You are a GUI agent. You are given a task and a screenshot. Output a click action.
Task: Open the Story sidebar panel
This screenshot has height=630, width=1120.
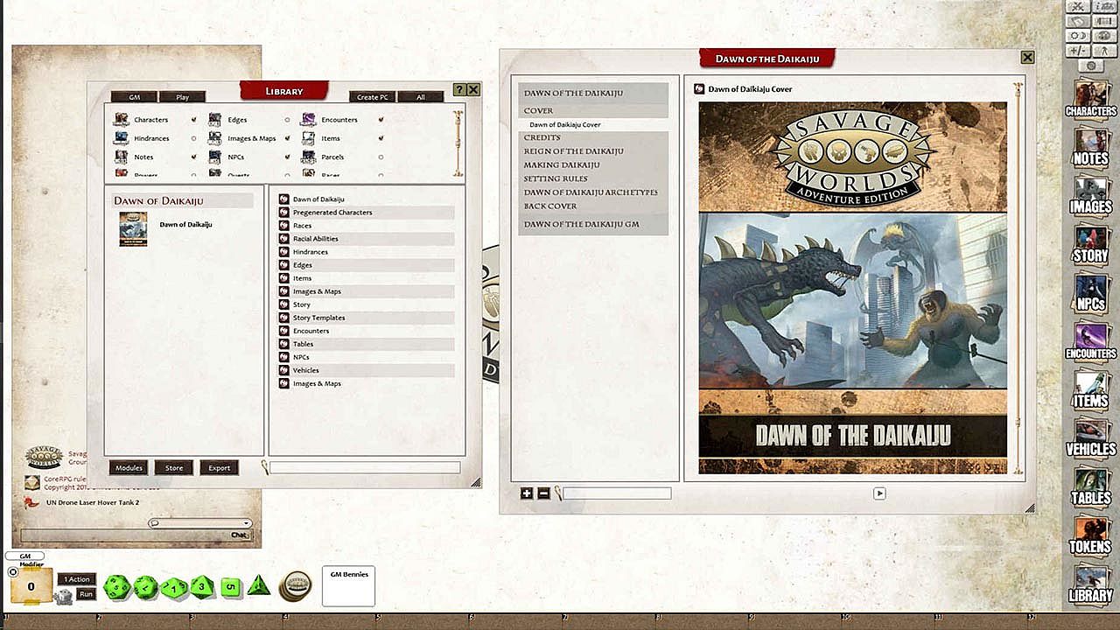[x=1090, y=244]
